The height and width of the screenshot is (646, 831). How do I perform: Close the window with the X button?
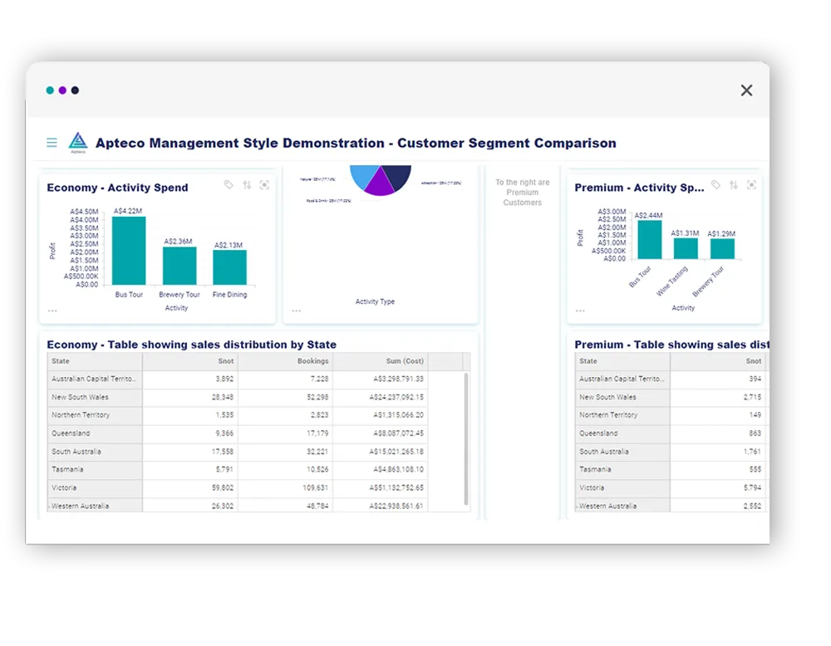[747, 91]
